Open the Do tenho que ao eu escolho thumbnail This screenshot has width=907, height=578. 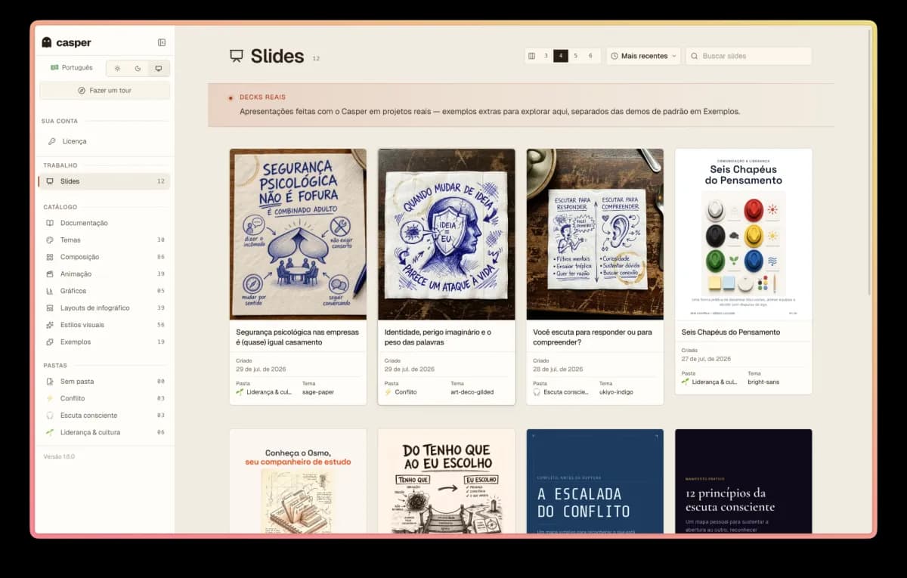pyautogui.click(x=447, y=481)
